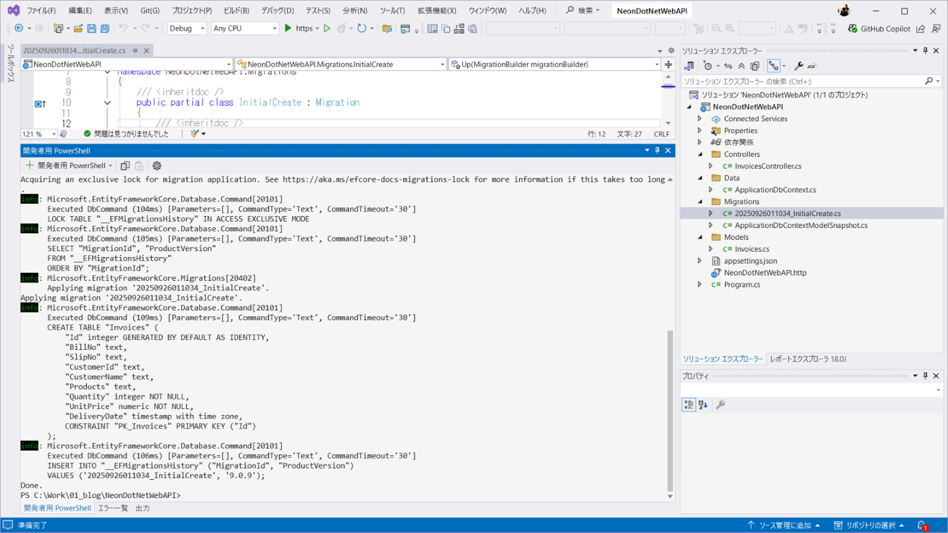Click the GitHub Copilot icon
This screenshot has width=948, height=533.
853,28
